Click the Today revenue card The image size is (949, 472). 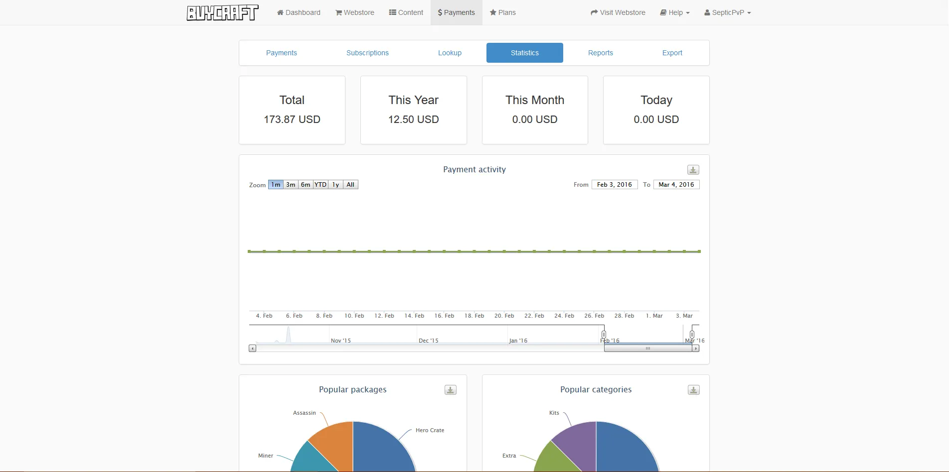point(656,110)
